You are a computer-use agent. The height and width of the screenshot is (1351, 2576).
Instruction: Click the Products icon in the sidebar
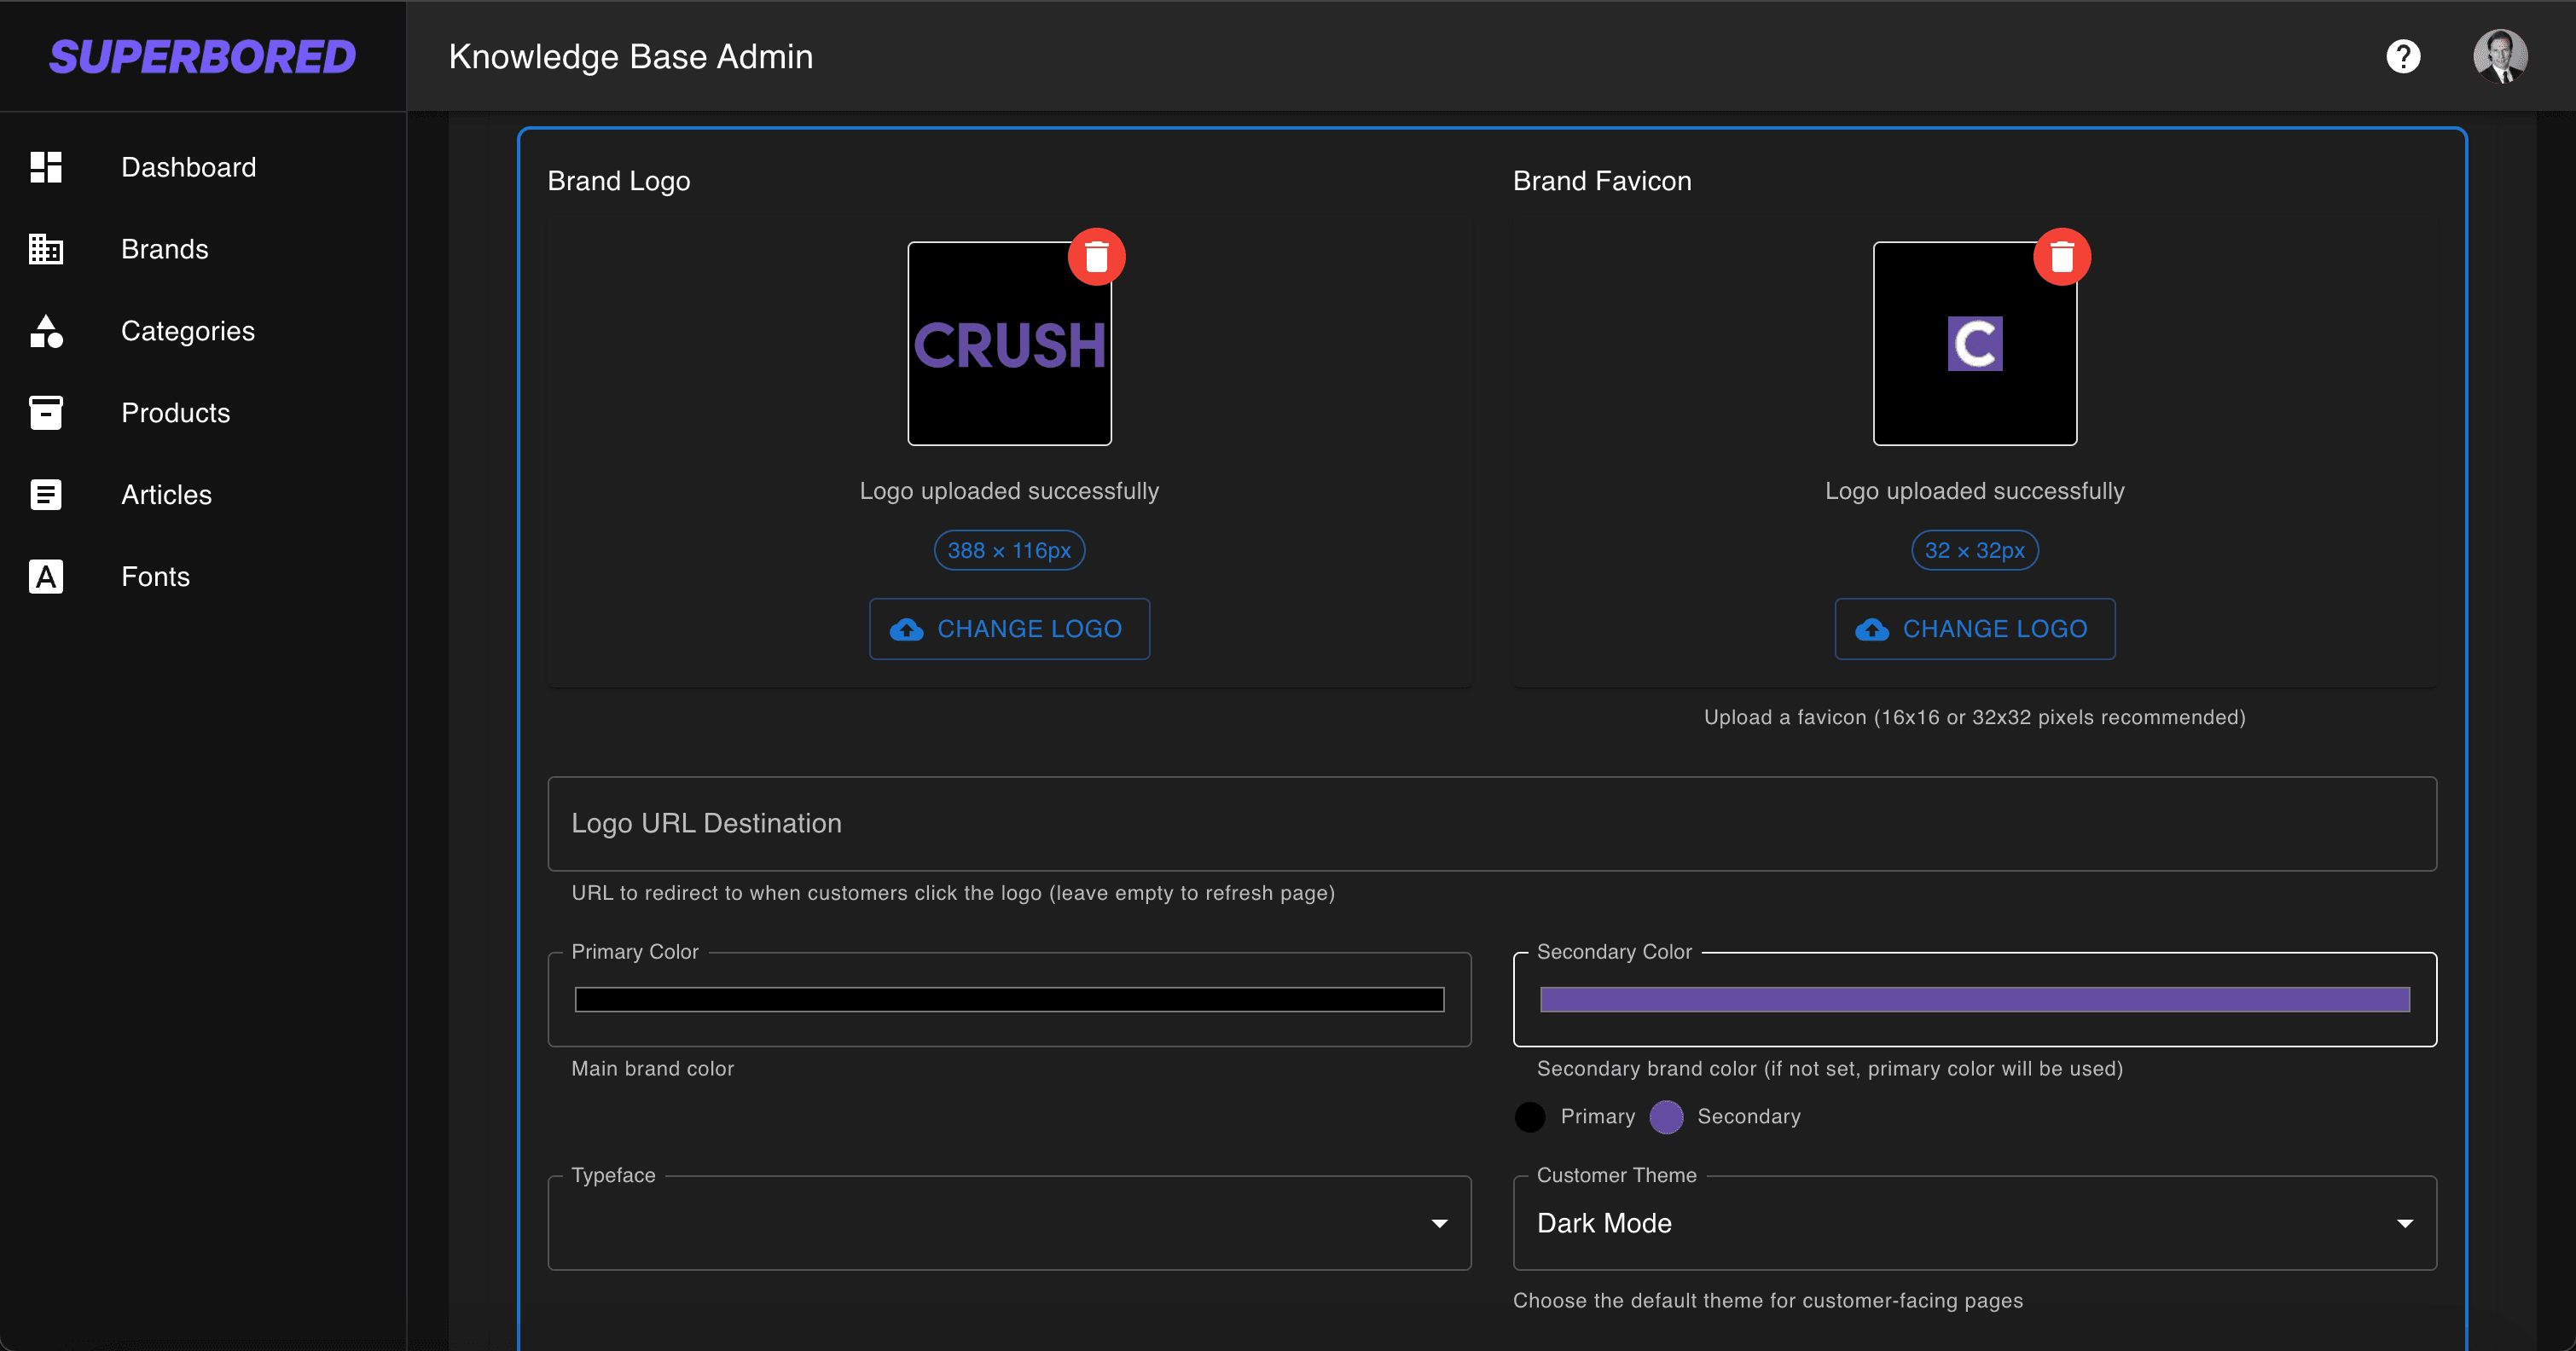[x=46, y=412]
